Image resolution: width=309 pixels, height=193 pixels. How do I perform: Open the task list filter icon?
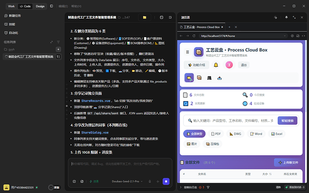pyautogui.click(x=58, y=42)
